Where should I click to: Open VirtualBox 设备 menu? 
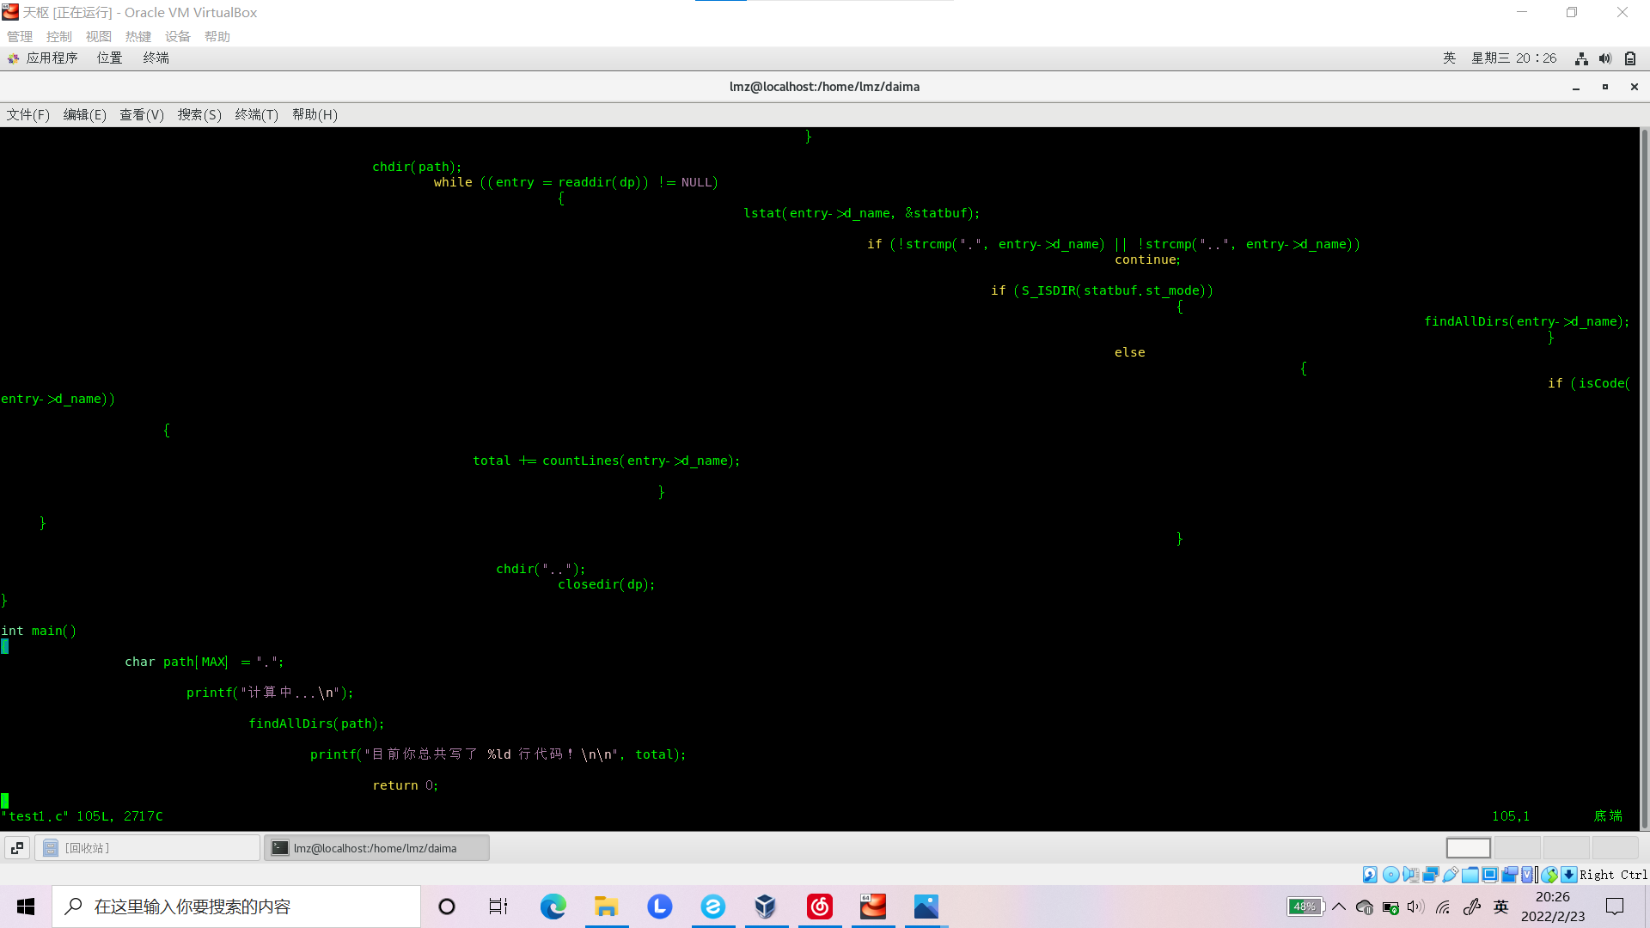(178, 36)
